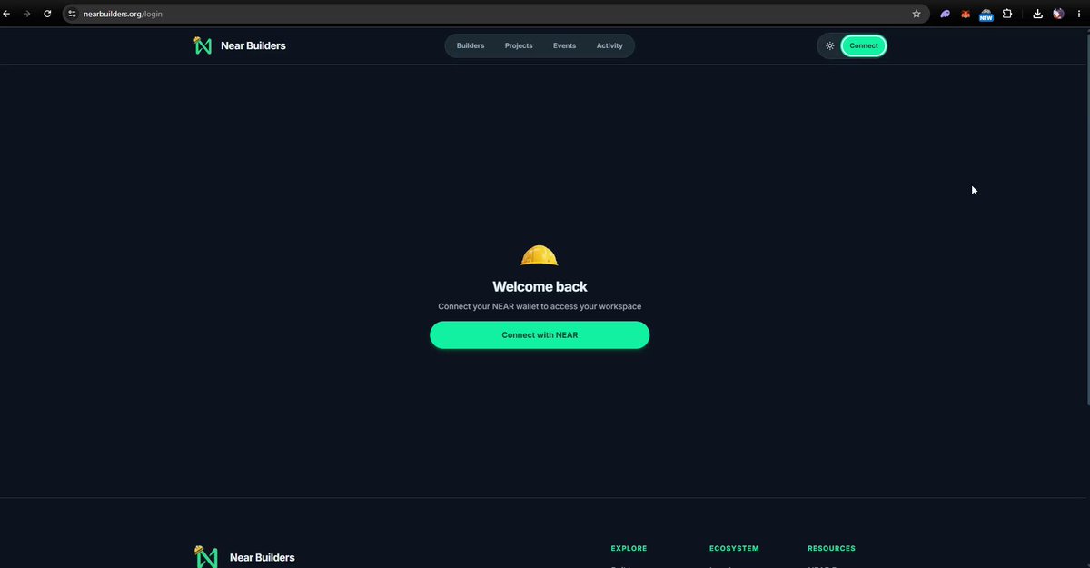Image resolution: width=1090 pixels, height=568 pixels.
Task: Click the Near Builders logo icon in header
Action: point(203,45)
